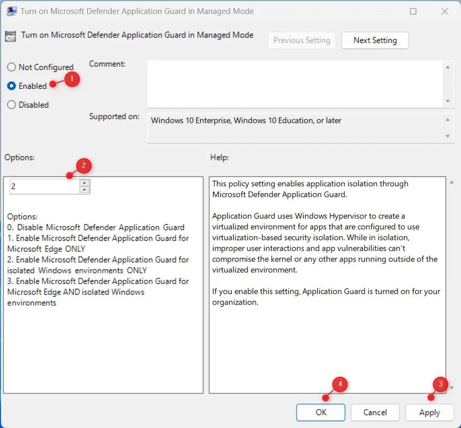Confirm settings with the OK button

pyautogui.click(x=321, y=412)
